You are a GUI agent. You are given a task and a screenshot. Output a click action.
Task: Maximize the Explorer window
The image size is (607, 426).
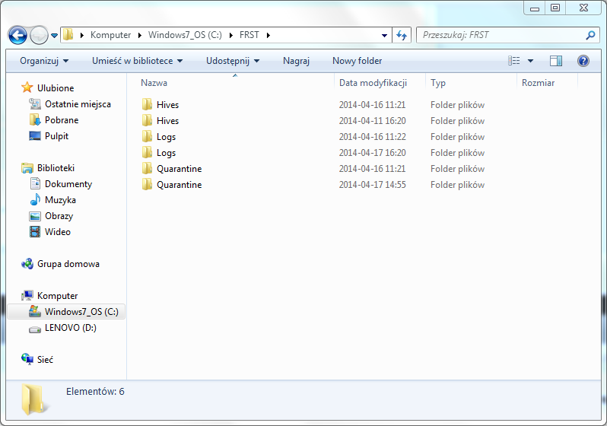coord(555,8)
